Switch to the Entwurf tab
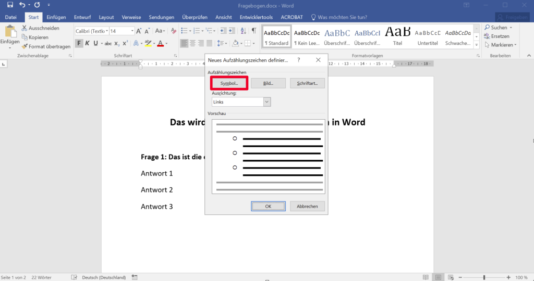Viewport: 534px width, 281px height. [x=82, y=17]
